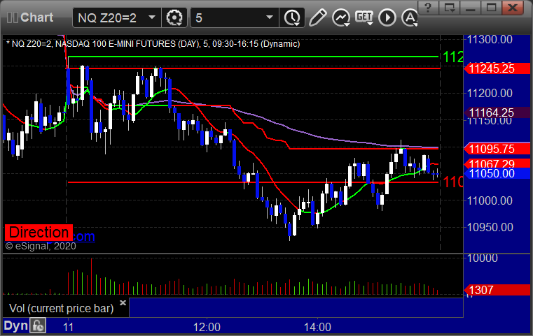The height and width of the screenshot is (336, 533).
Task: Open the studies line-chart icon
Action: pos(341,17)
